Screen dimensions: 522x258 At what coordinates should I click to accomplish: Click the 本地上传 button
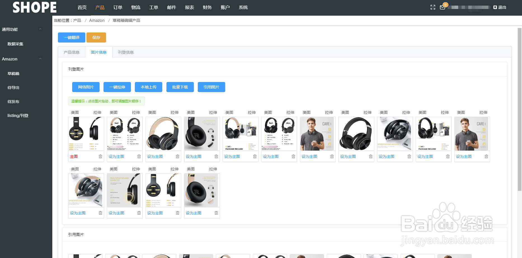click(149, 87)
